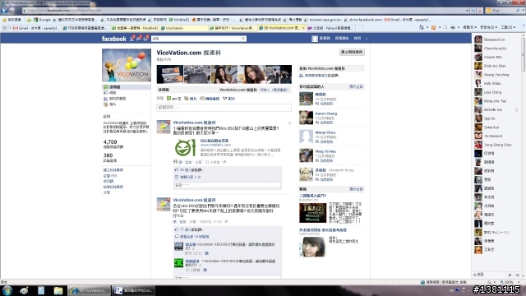Click the browser Forward arrow button
526x296 pixels.
(12, 11)
